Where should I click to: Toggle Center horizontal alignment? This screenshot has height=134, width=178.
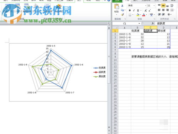click(x=163, y=10)
